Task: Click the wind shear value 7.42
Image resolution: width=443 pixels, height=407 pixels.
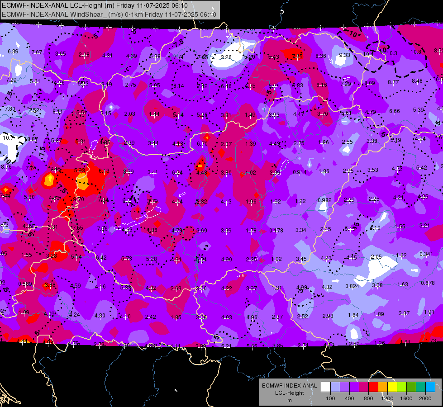Action: (x=202, y=86)
